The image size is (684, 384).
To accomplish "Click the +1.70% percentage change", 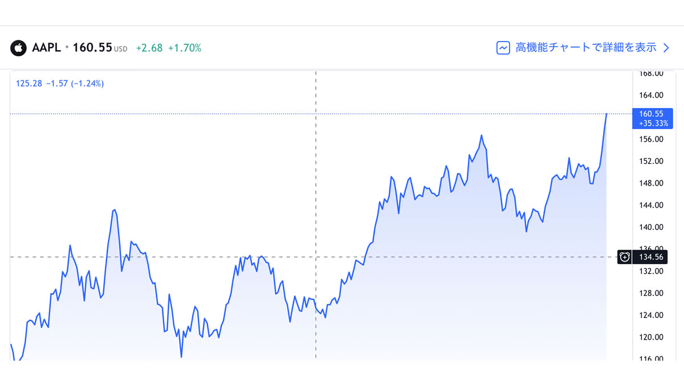I will [x=185, y=48].
